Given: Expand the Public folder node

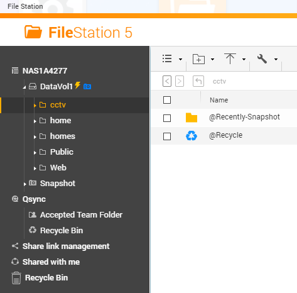Looking at the screenshot, I should pyautogui.click(x=35, y=153).
